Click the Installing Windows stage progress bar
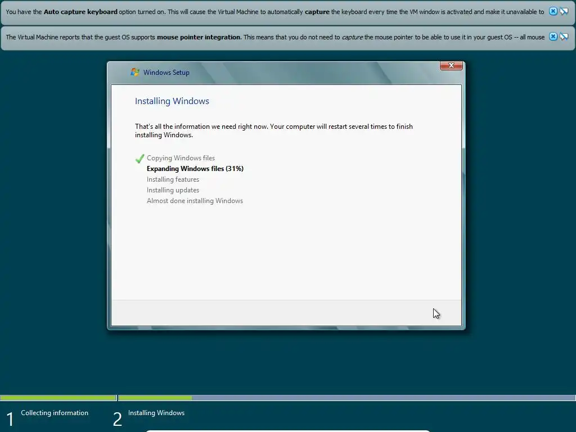576x432 pixels. pyautogui.click(x=346, y=398)
